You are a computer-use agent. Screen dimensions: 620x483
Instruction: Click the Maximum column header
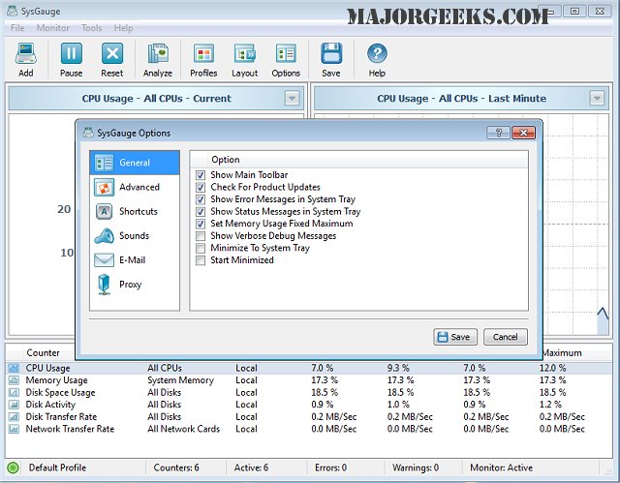point(562,353)
